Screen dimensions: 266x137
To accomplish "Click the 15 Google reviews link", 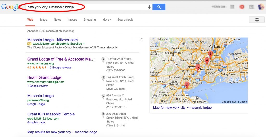I will pyautogui.click(x=60, y=67).
